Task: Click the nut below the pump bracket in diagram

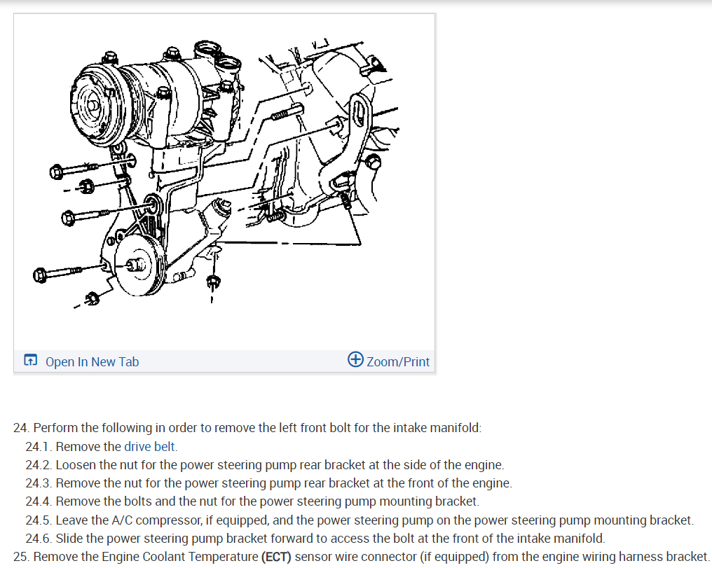Action: [x=212, y=282]
